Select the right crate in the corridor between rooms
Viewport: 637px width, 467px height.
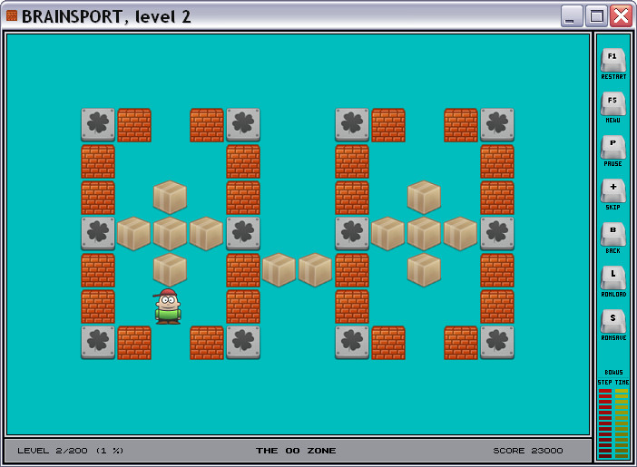click(x=315, y=270)
